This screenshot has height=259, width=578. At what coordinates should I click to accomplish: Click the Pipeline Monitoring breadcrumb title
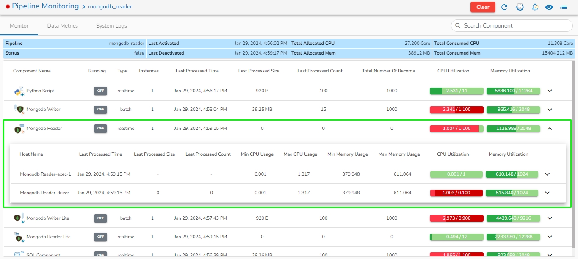[x=45, y=6]
